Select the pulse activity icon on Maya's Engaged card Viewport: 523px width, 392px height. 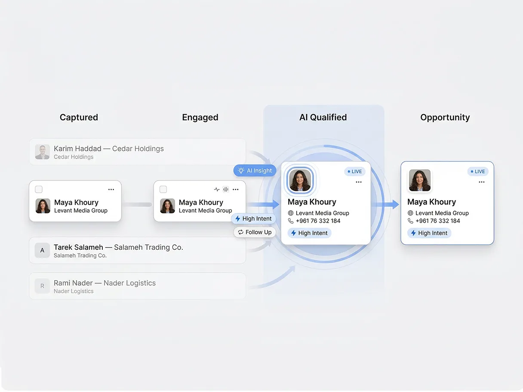pos(216,189)
